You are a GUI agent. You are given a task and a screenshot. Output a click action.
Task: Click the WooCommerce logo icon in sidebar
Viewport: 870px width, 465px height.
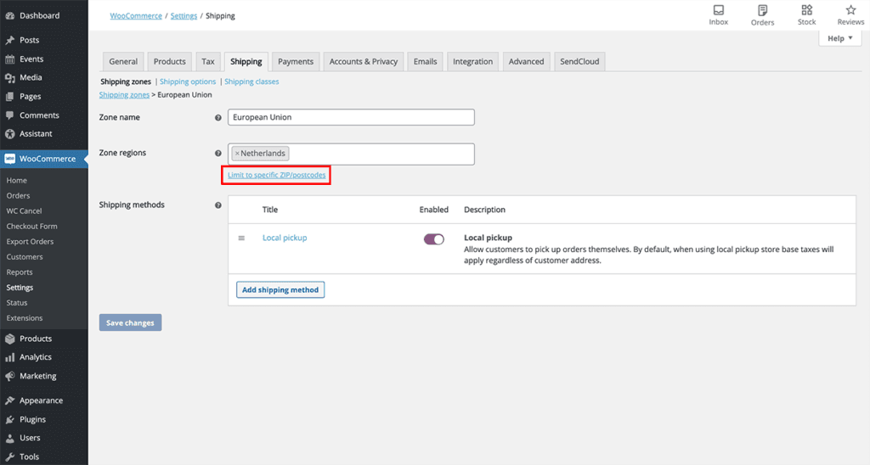point(10,159)
